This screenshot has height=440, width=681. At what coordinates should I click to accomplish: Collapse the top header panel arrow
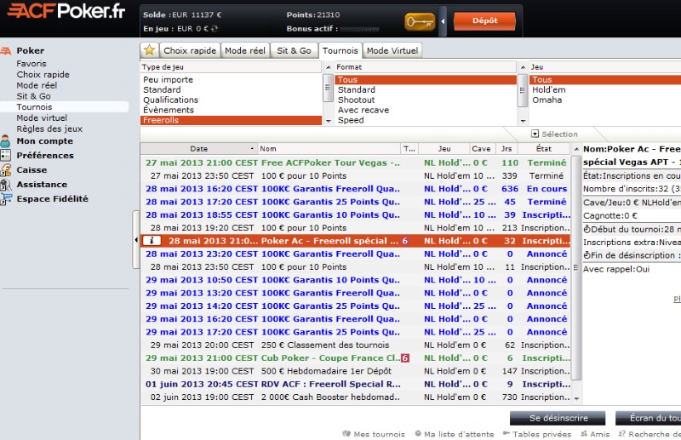[x=443, y=20]
